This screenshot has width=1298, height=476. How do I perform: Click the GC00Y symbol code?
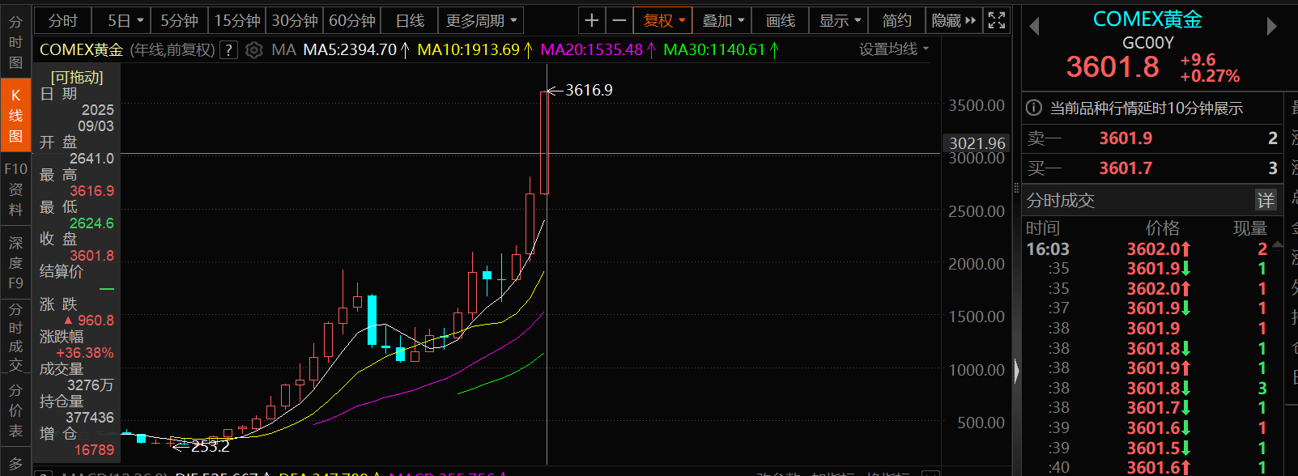coord(1147,42)
